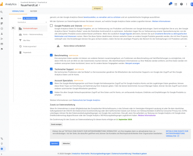The image size is (193, 156).
Task: Uncheck the Technischer Support checkbox
Action: [51, 69]
